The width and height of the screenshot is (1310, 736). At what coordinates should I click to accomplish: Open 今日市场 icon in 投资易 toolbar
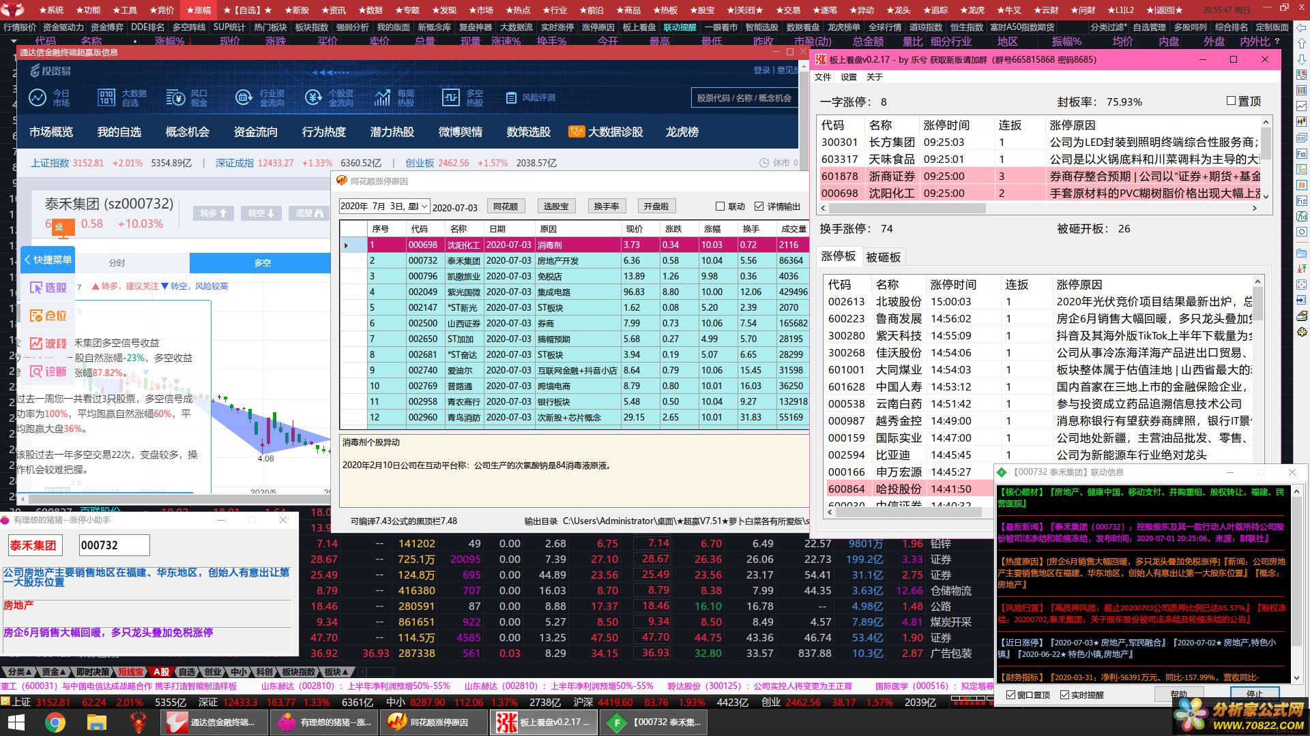pos(38,97)
